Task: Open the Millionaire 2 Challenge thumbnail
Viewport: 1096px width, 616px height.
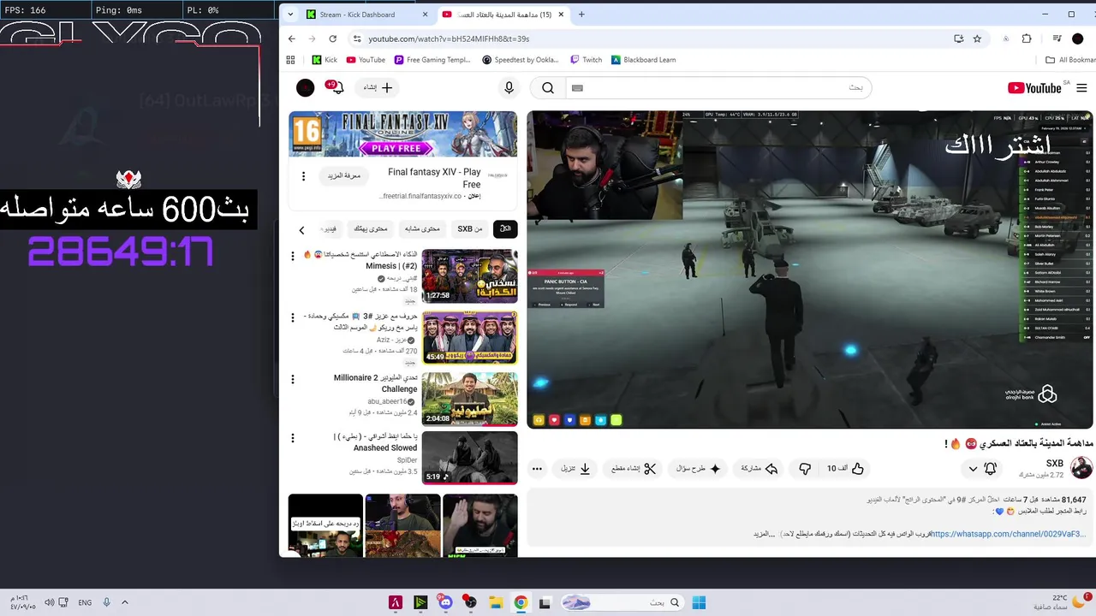Action: click(469, 399)
